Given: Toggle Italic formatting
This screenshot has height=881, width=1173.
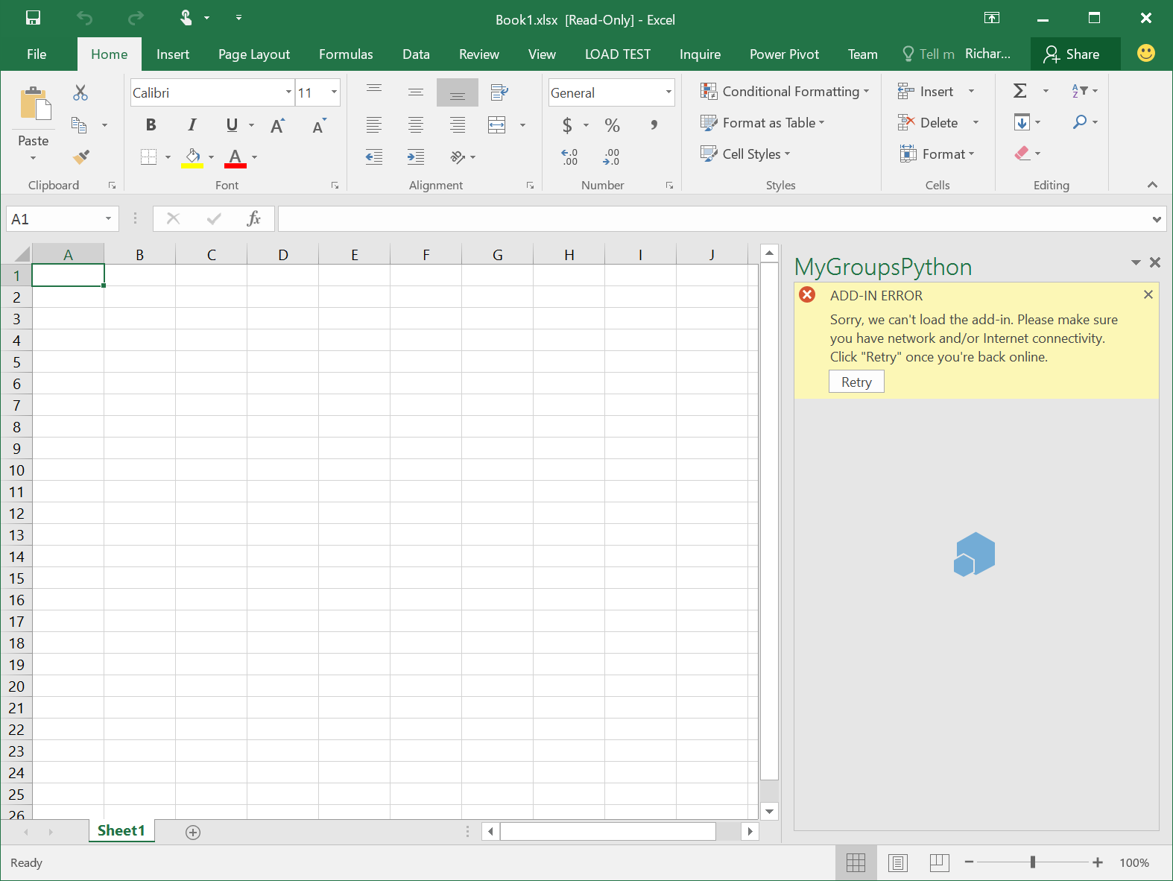Looking at the screenshot, I should (x=192, y=124).
